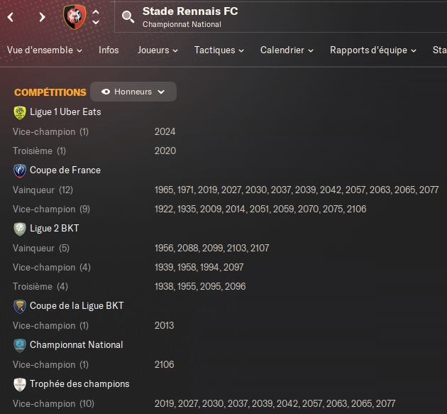447x414 pixels.
Task: Go forward with the right arrow
Action: [x=42, y=17]
